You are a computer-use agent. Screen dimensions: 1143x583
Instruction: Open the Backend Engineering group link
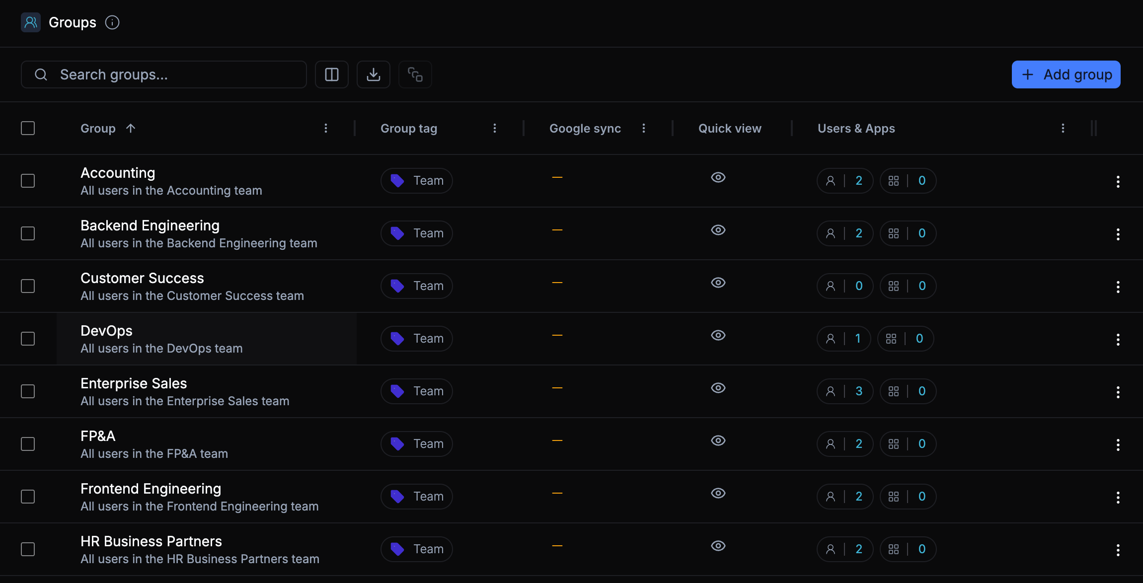coord(150,225)
